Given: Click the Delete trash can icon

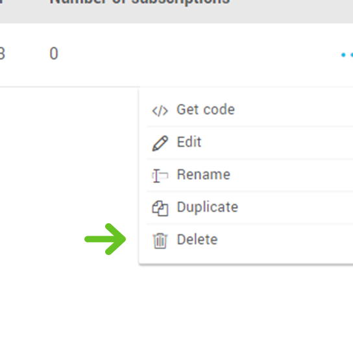Looking at the screenshot, I should coord(160,241).
